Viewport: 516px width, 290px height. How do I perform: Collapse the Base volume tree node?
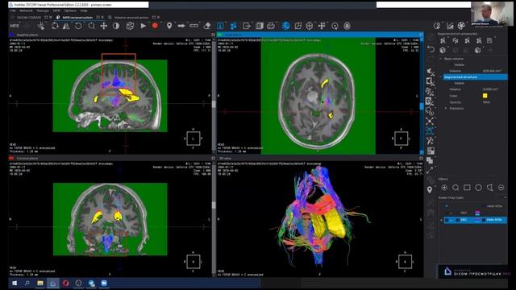point(441,59)
